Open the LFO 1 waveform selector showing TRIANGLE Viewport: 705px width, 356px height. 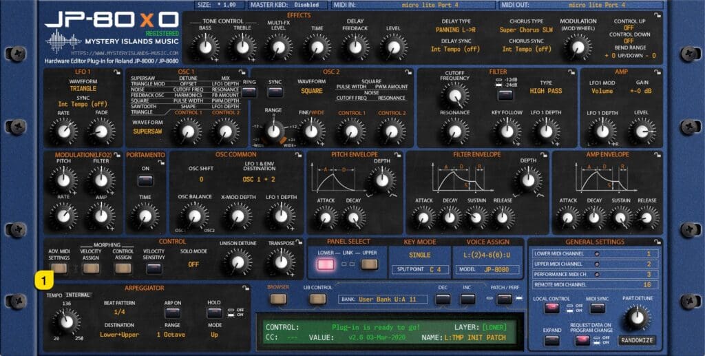(x=83, y=89)
